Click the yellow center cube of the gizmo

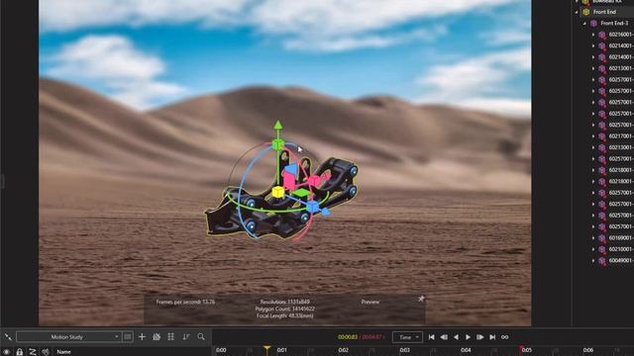click(x=277, y=192)
